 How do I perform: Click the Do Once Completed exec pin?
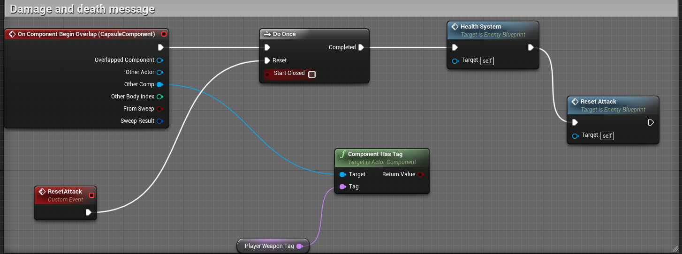(x=361, y=47)
